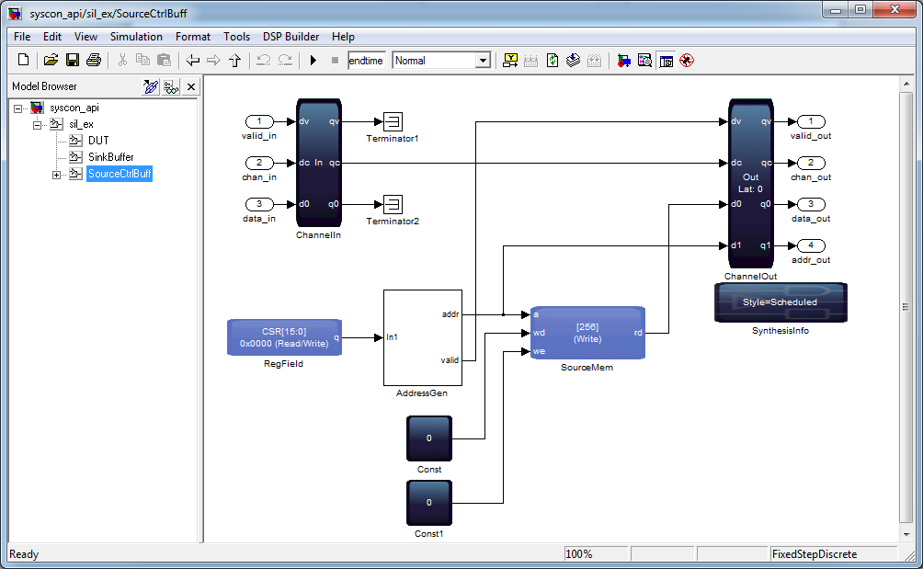Image resolution: width=923 pixels, height=569 pixels.
Task: Open the simulation mode Normal dropdown
Action: tap(482, 61)
